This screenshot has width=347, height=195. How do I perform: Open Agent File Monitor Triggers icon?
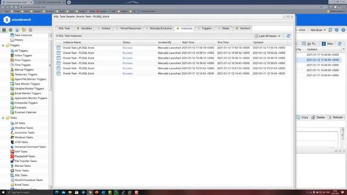pyautogui.click(x=12, y=79)
